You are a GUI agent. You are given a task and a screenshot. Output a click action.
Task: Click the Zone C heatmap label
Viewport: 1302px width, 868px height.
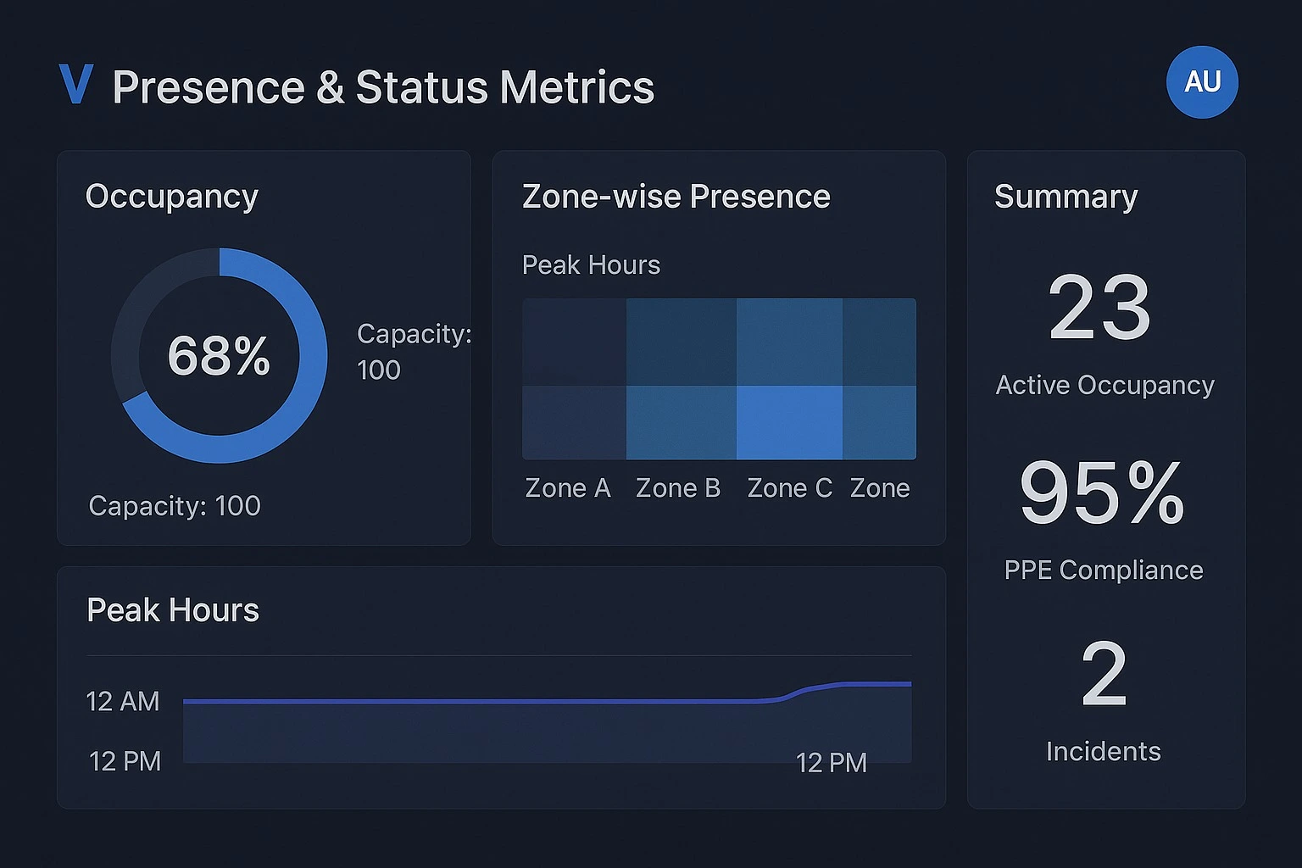789,488
